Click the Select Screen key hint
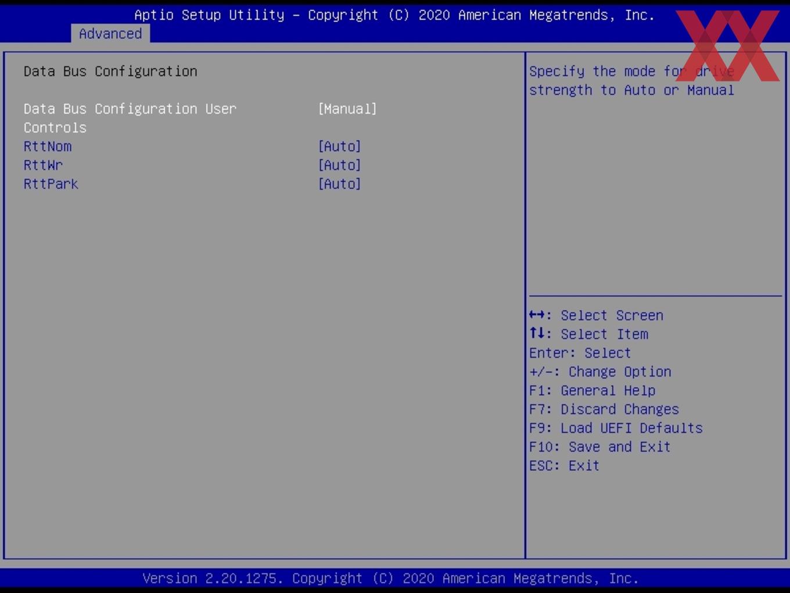 (596, 315)
